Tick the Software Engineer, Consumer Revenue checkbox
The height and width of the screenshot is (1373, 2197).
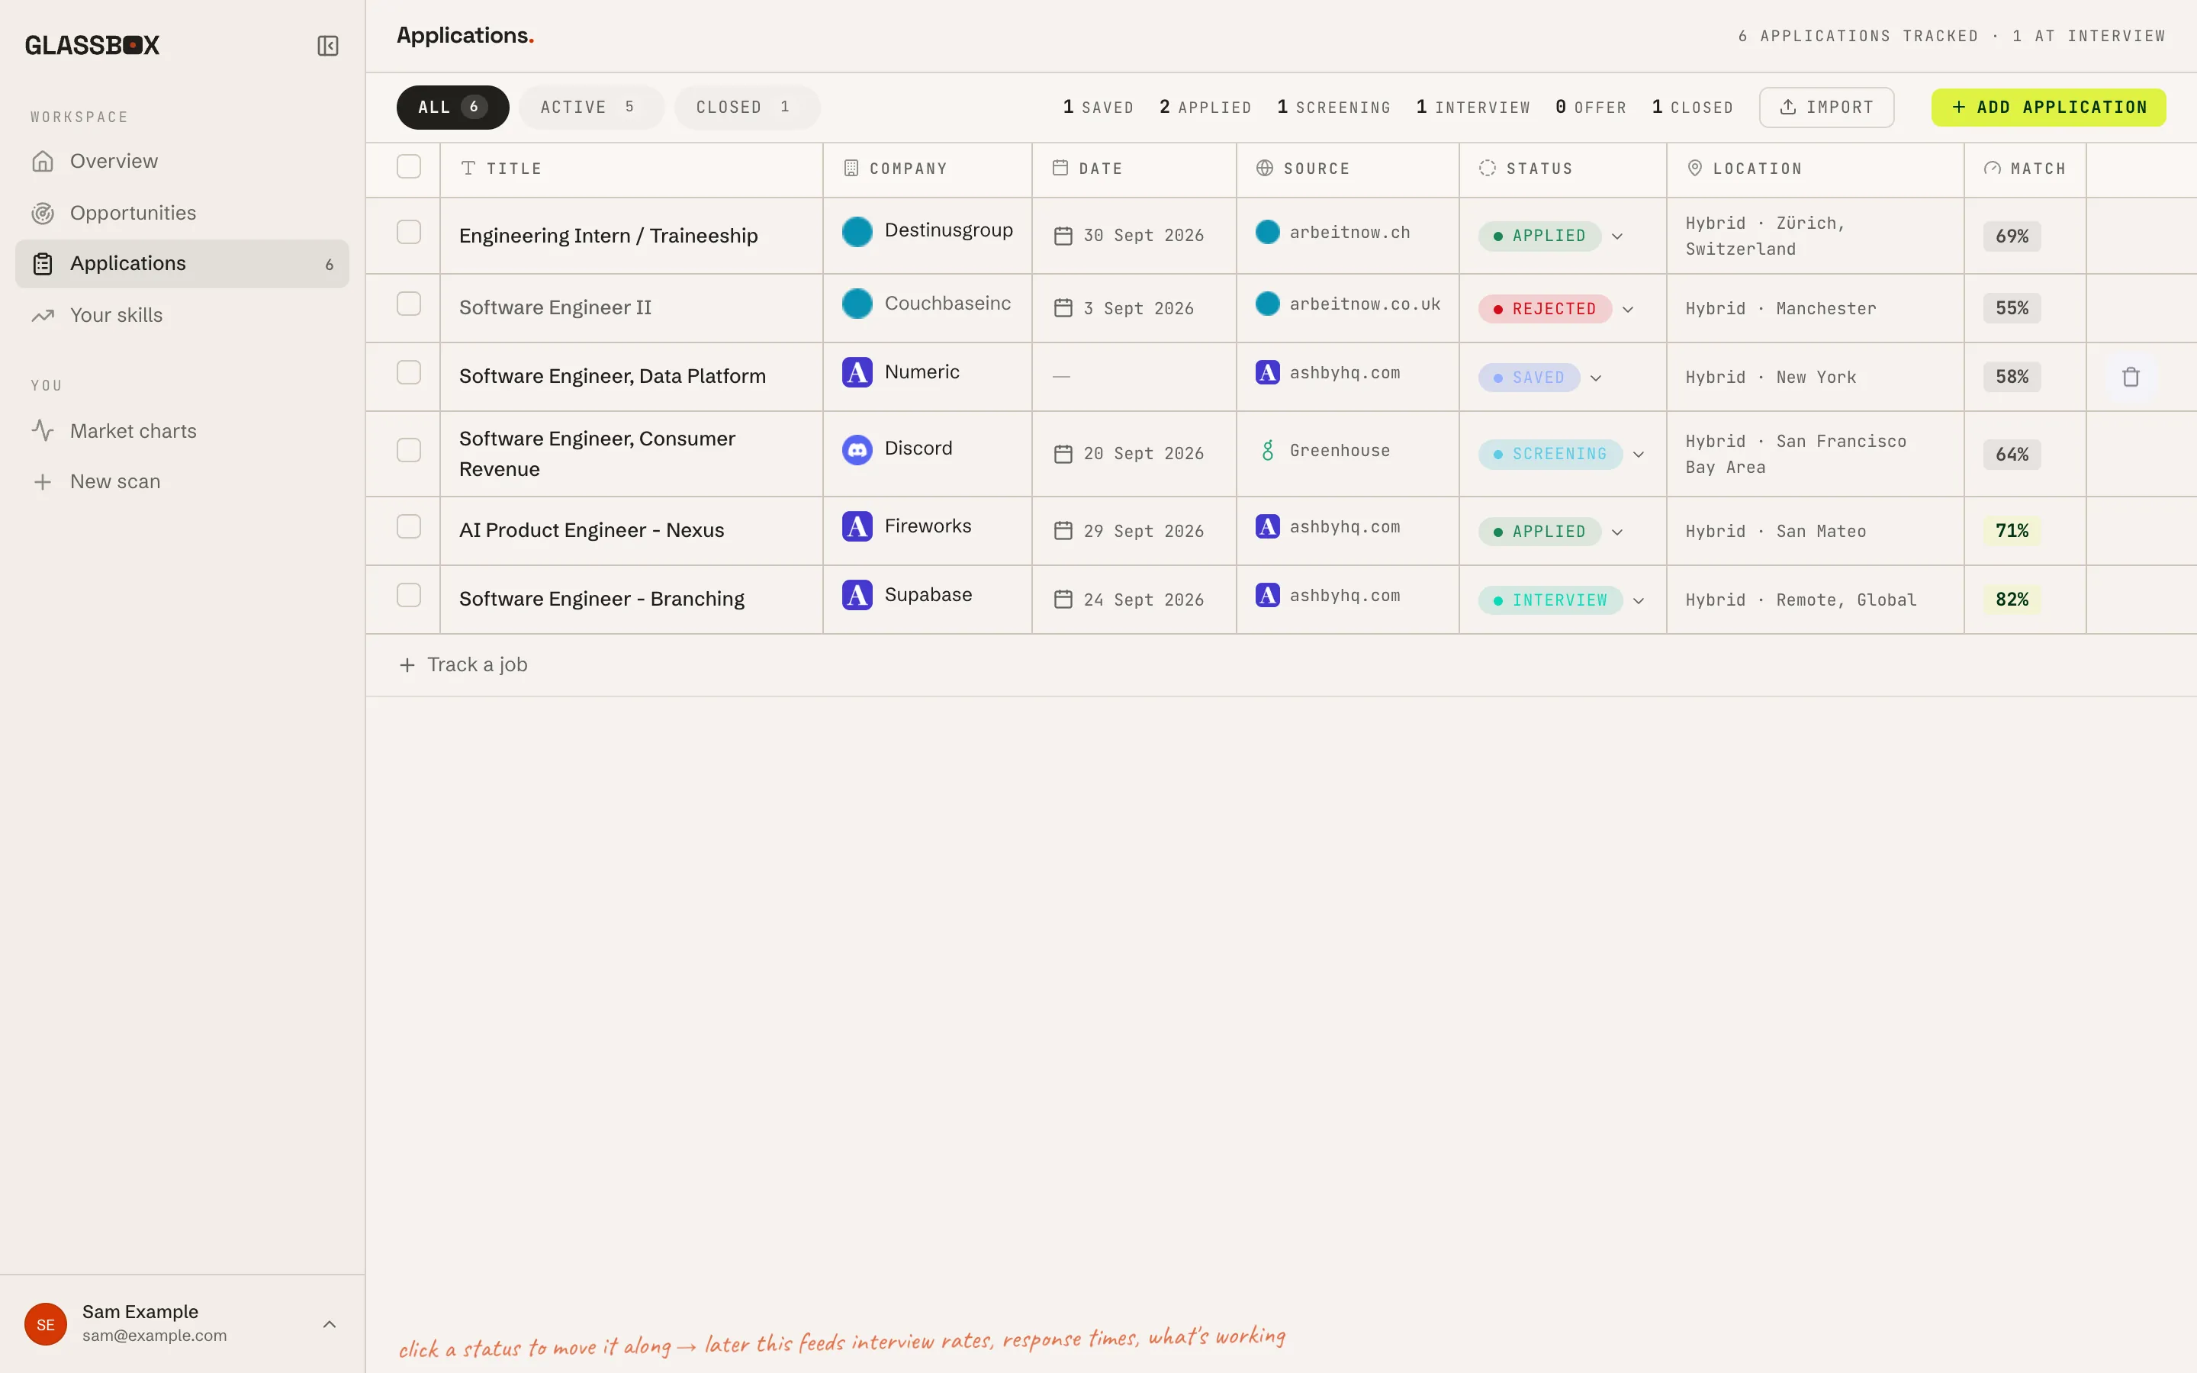[409, 450]
